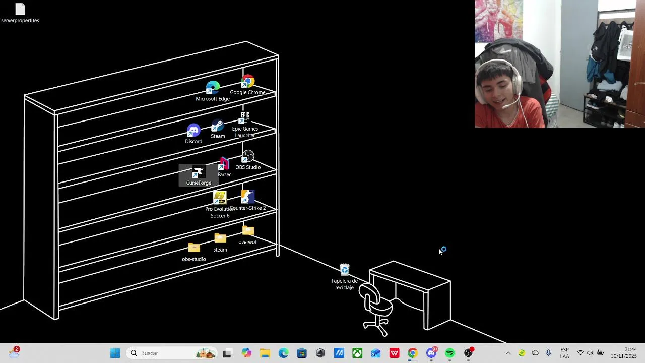Select the Counter-Strike 2 desktop shortcut
This screenshot has width=645, height=363.
[247, 200]
